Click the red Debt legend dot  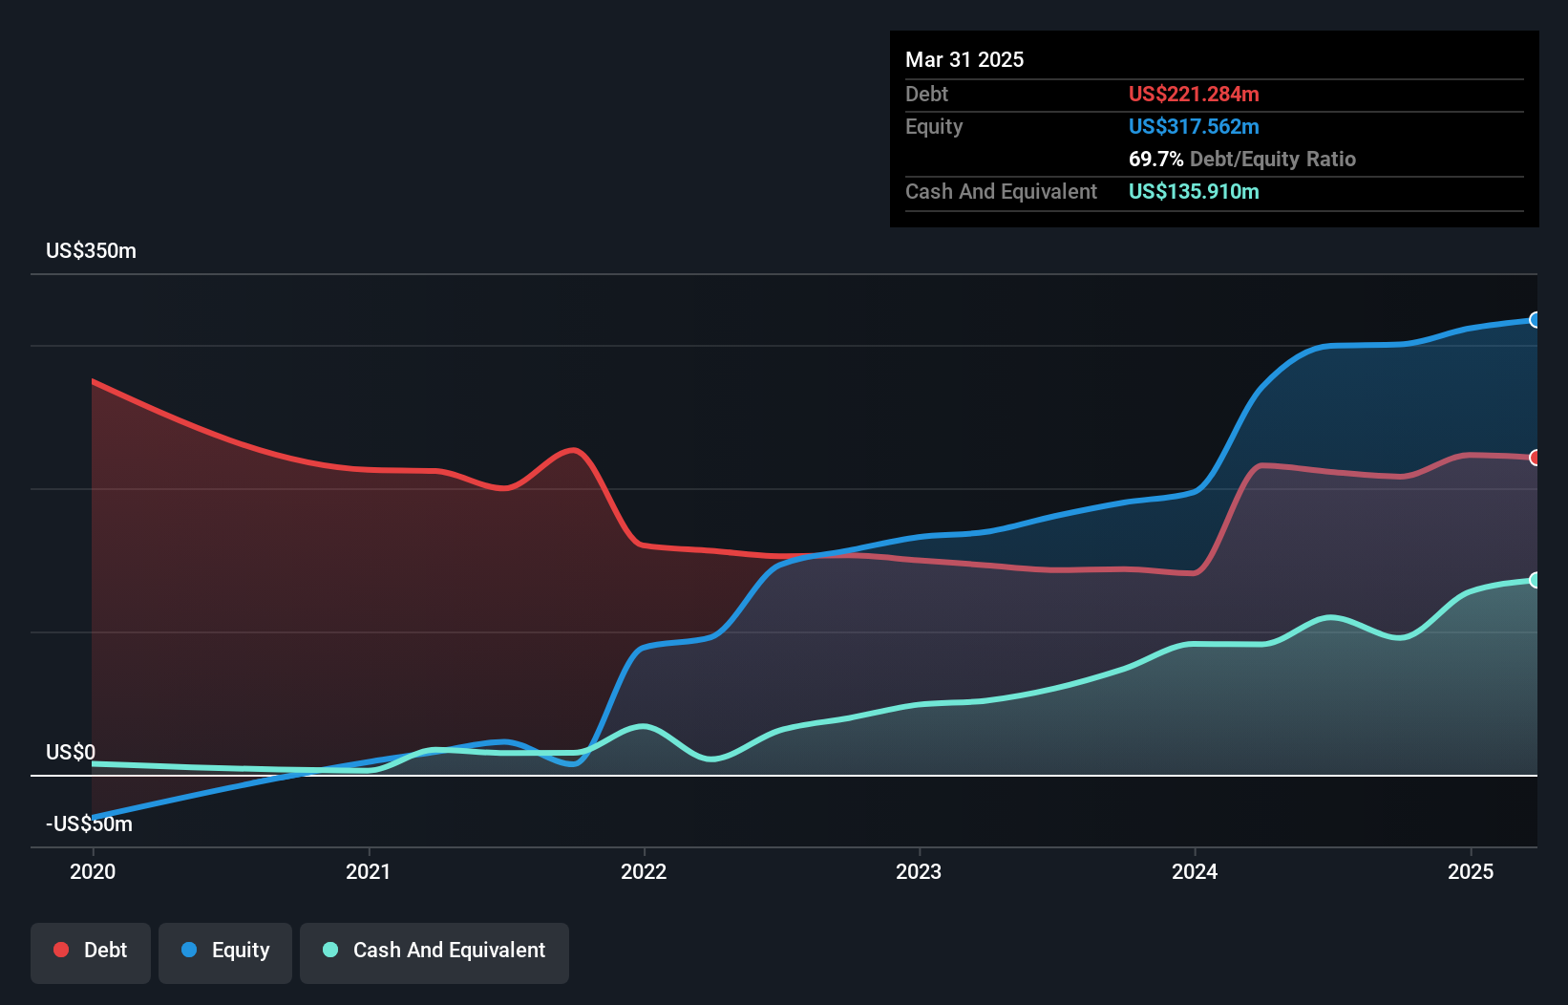pyautogui.click(x=61, y=950)
